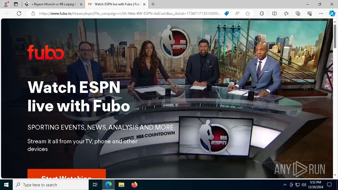
Task: Open the notification center icon
Action: 329,185
